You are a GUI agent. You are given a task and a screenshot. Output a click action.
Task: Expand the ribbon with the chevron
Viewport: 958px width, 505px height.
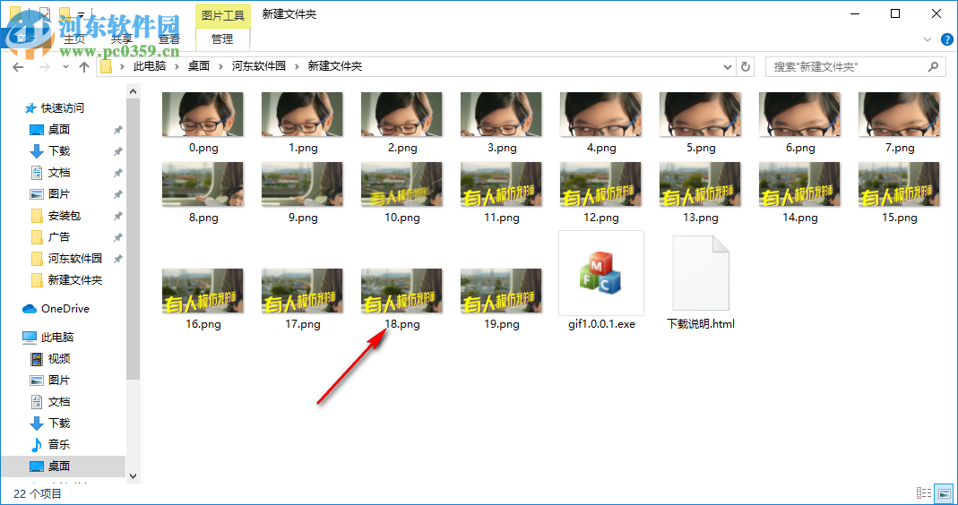point(928,39)
